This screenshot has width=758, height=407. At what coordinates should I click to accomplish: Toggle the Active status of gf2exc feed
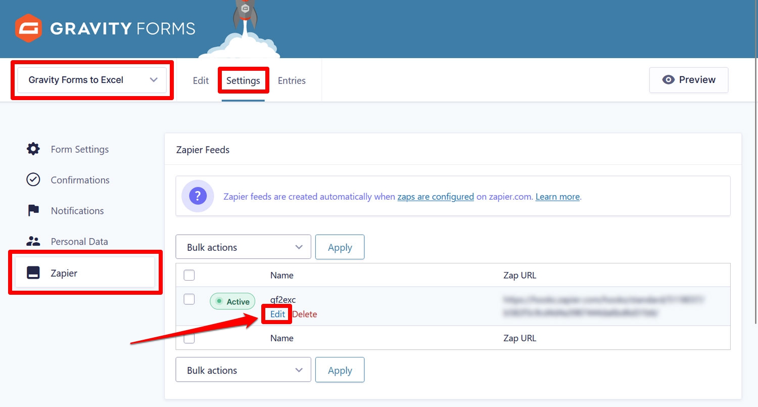(232, 301)
